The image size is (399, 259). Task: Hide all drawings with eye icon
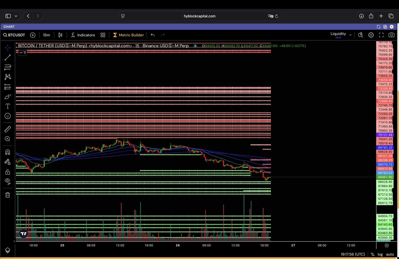pos(8,181)
